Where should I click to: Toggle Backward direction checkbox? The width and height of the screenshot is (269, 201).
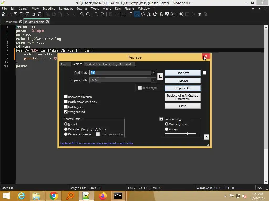pyautogui.click(x=66, y=97)
